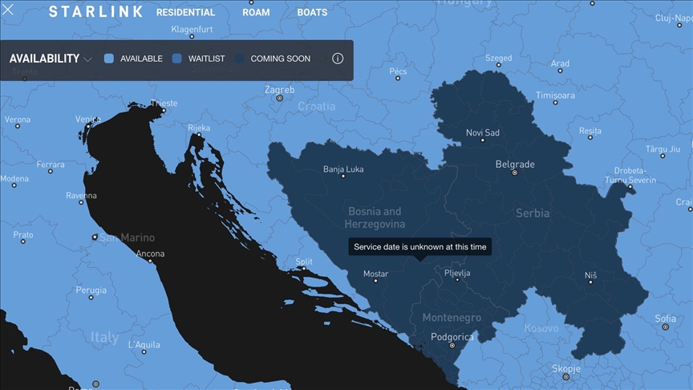Click Timișoara city marker
Image resolution: width=693 pixels, height=390 pixels.
tap(555, 103)
